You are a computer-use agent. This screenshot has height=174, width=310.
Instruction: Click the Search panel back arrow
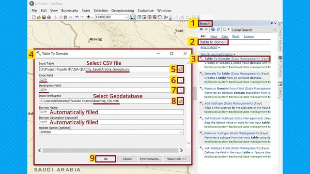[x=201, y=29]
